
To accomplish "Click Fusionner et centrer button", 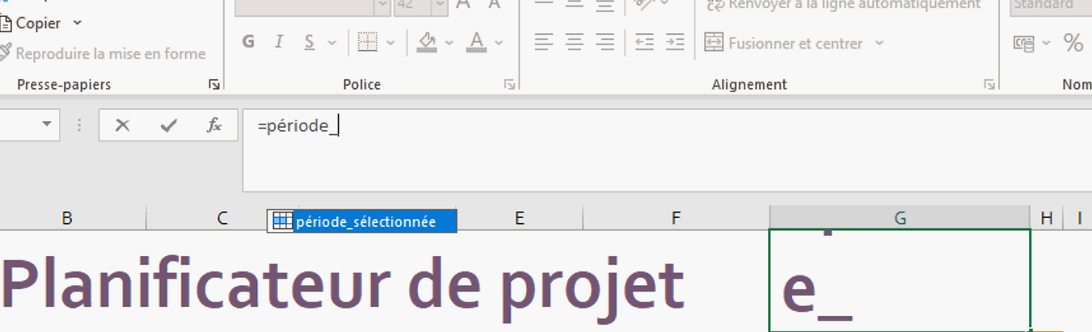I will coord(783,43).
